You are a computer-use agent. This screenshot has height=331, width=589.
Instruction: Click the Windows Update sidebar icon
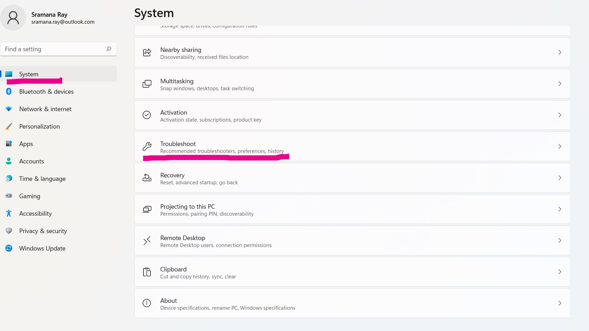coord(9,248)
